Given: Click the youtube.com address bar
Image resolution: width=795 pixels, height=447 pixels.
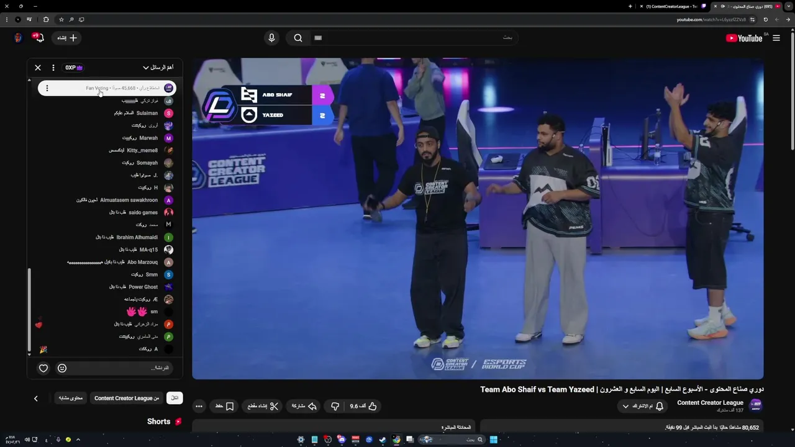Looking at the screenshot, I should tap(711, 19).
